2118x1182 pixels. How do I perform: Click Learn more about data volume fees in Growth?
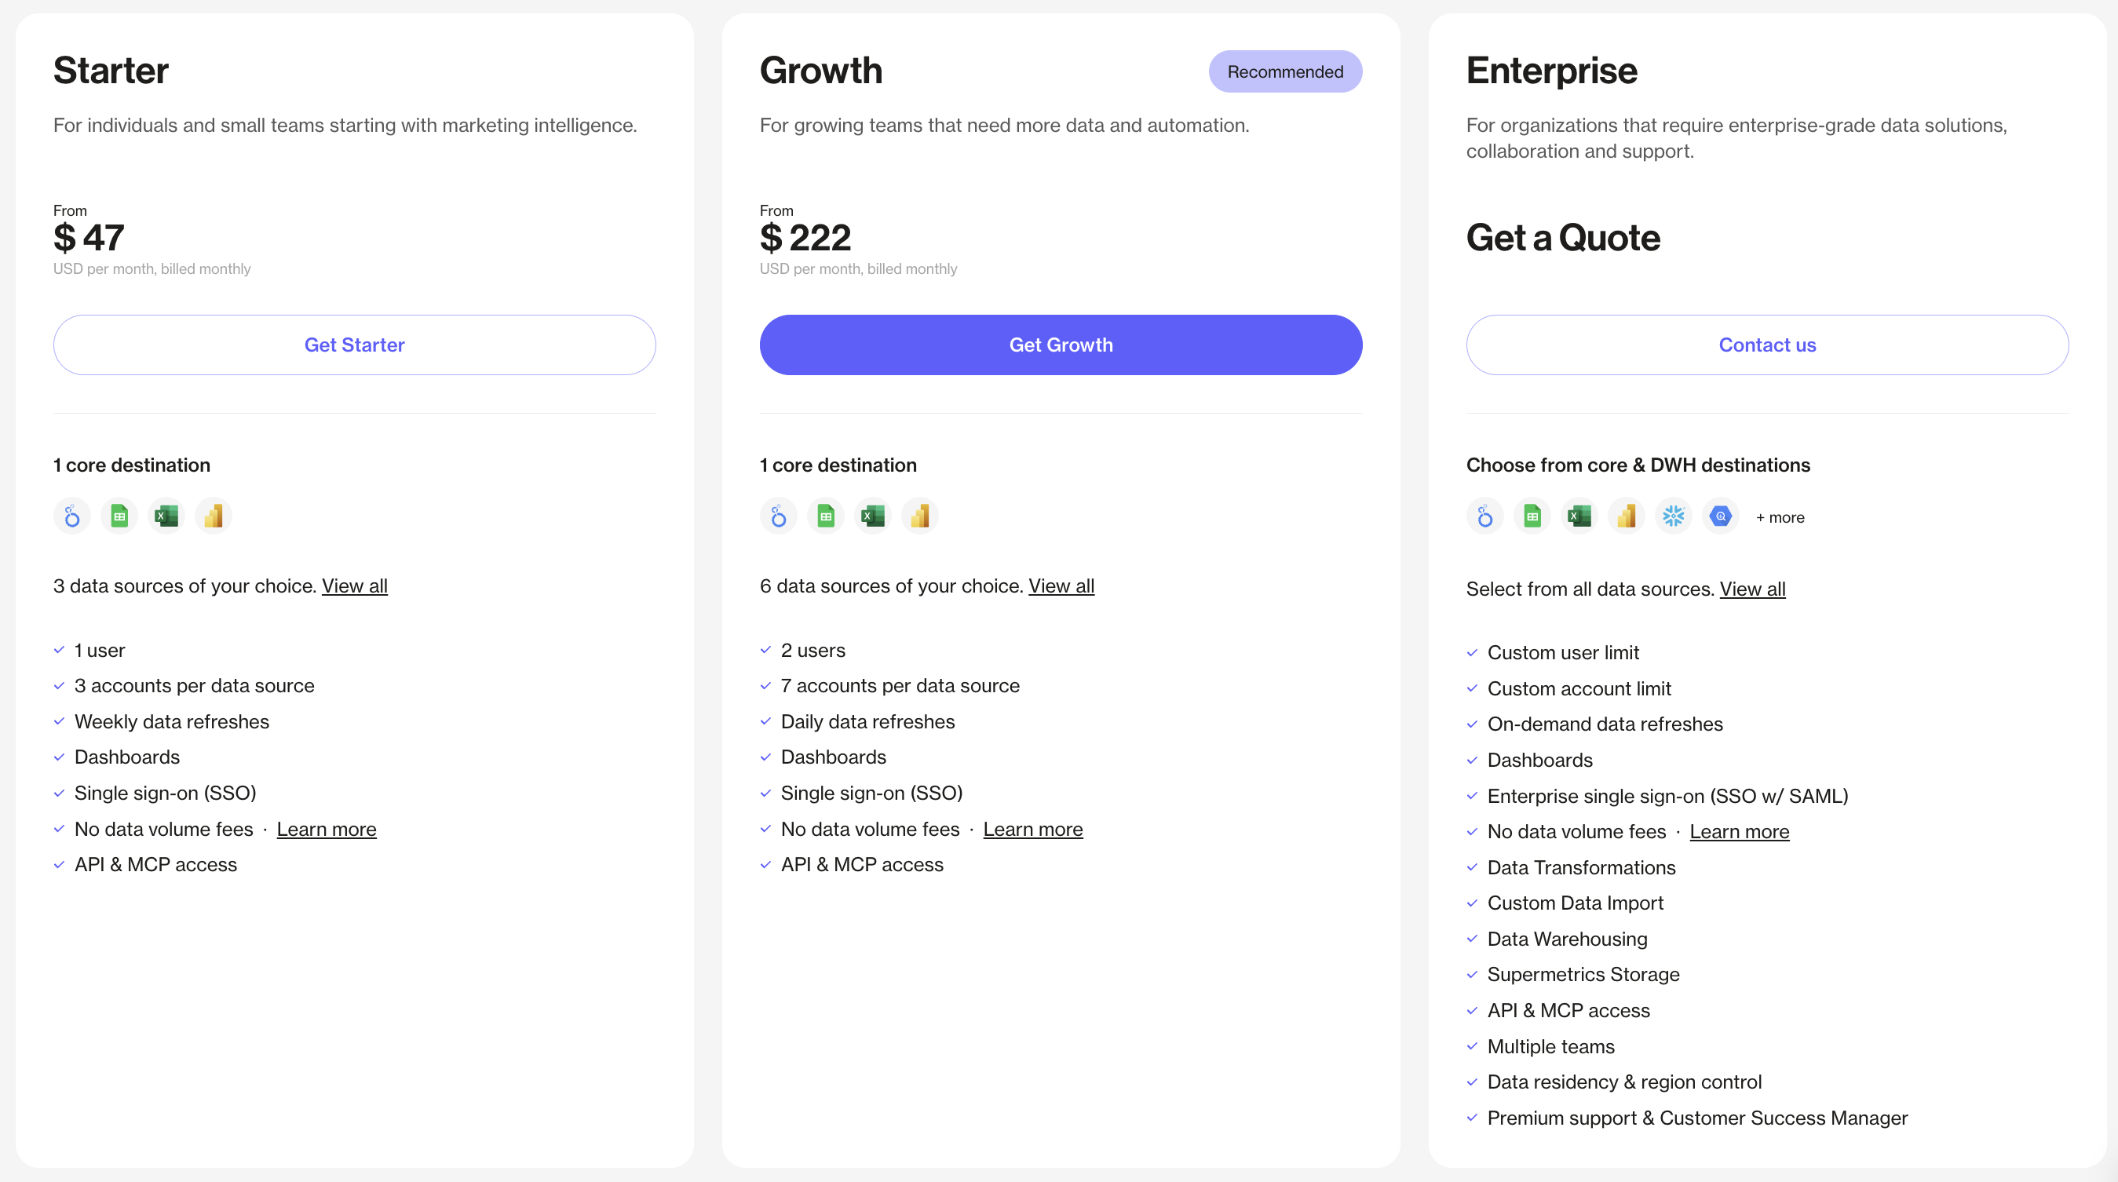point(1032,830)
